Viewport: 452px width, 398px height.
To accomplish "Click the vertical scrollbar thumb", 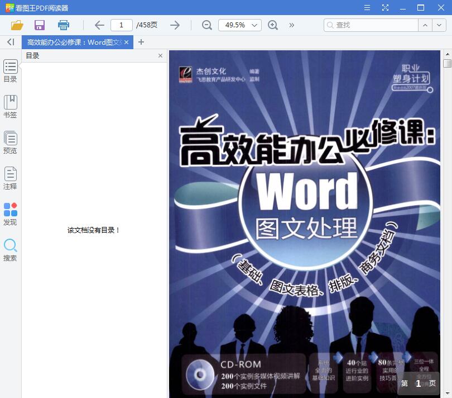I will point(447,63).
